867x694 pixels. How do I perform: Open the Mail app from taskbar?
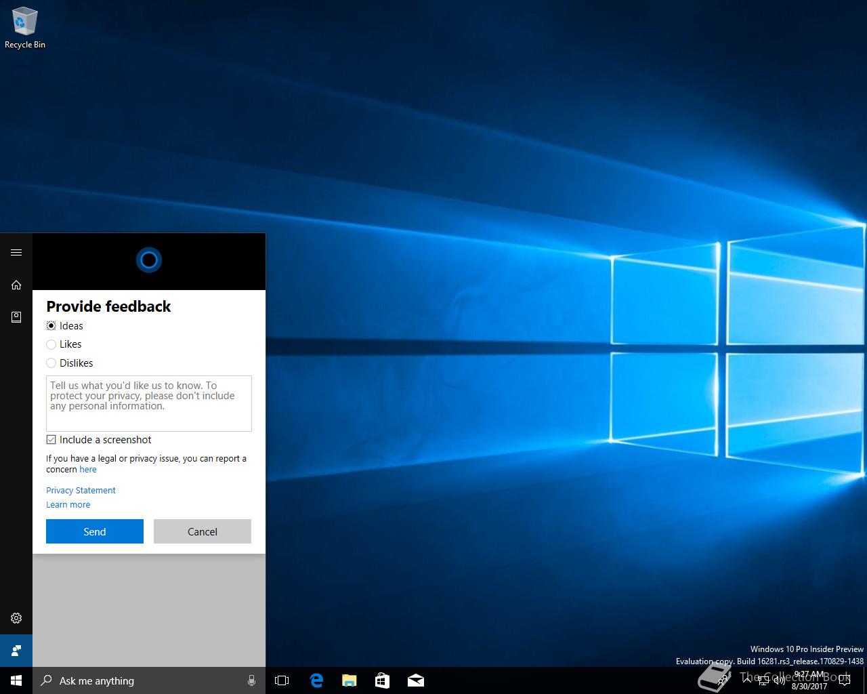coord(416,680)
